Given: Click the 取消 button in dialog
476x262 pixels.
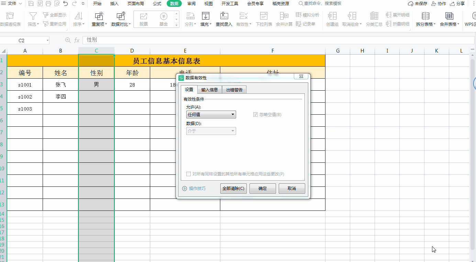Looking at the screenshot, I should (292, 189).
